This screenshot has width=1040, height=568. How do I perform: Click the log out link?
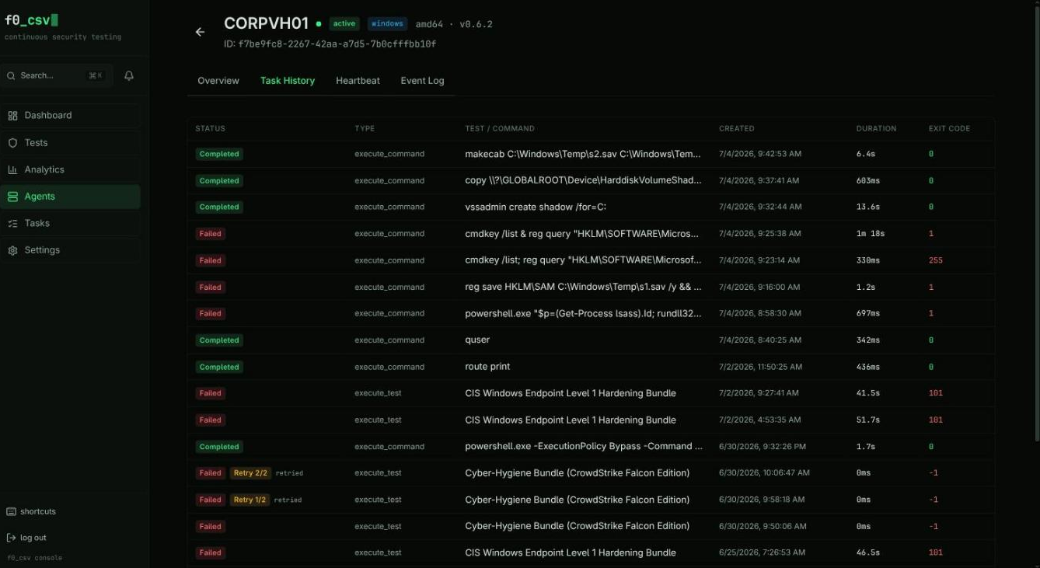coord(33,538)
